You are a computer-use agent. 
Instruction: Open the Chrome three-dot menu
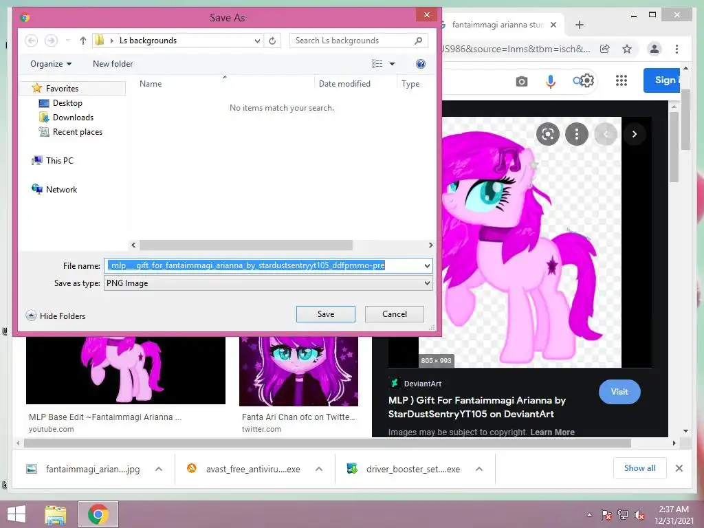point(676,49)
